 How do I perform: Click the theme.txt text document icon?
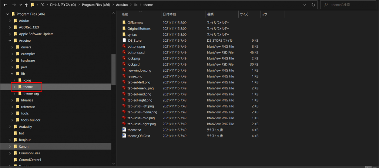(x=124, y=130)
